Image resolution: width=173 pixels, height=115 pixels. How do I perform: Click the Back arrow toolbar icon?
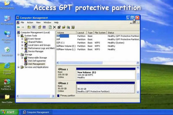tap(18, 27)
